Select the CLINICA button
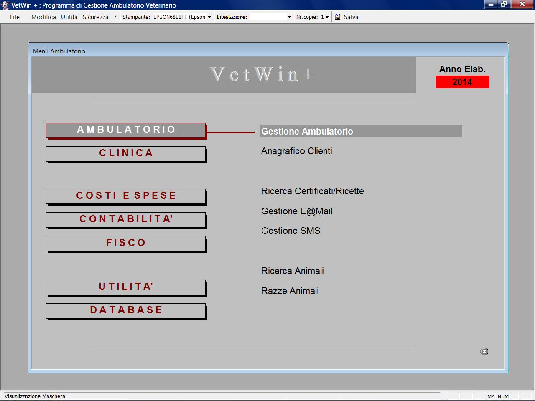The height and width of the screenshot is (401, 535). pos(126,153)
